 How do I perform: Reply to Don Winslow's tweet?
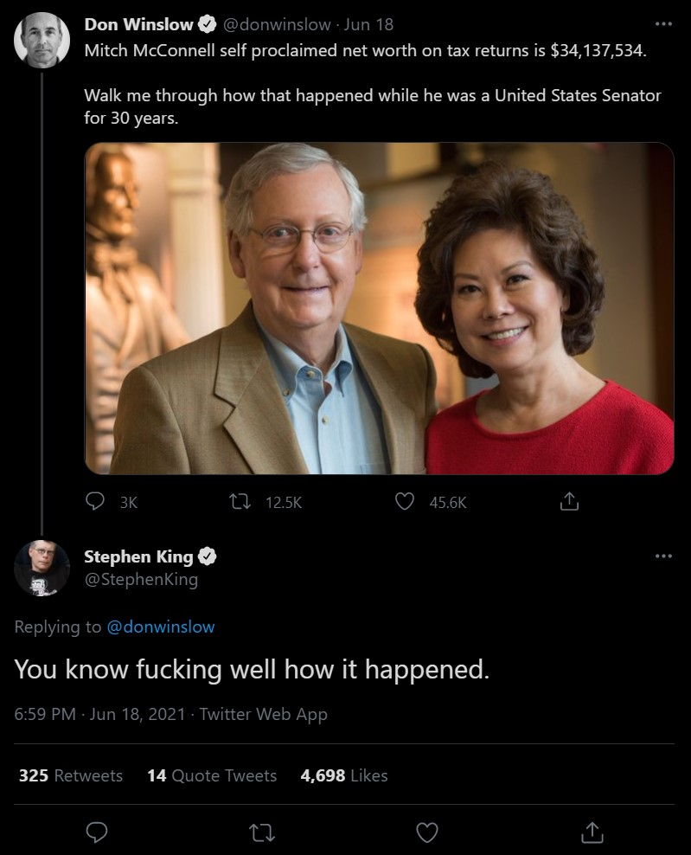[97, 501]
